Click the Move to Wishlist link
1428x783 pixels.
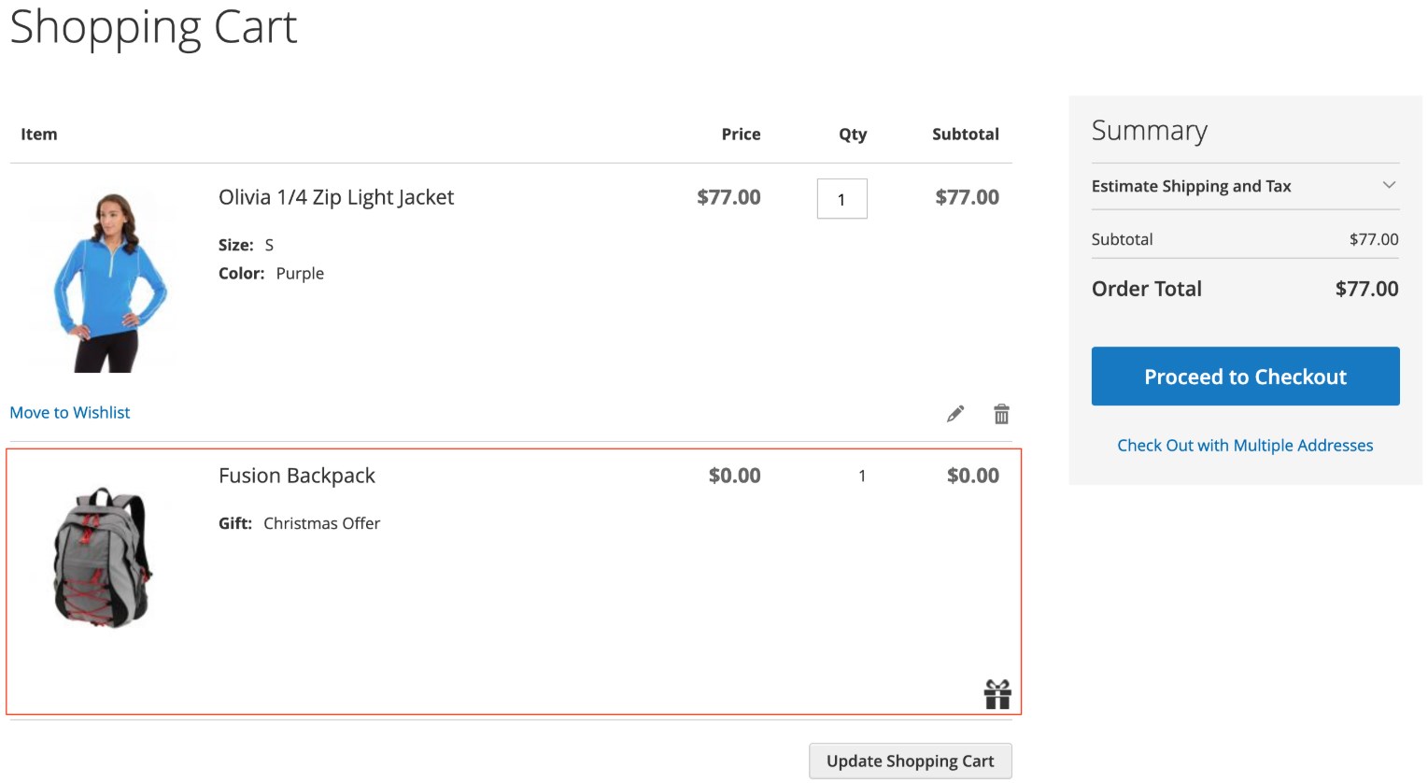(x=70, y=412)
